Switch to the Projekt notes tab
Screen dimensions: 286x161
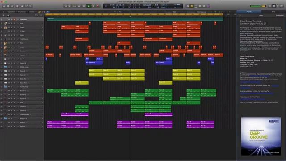click(249, 12)
